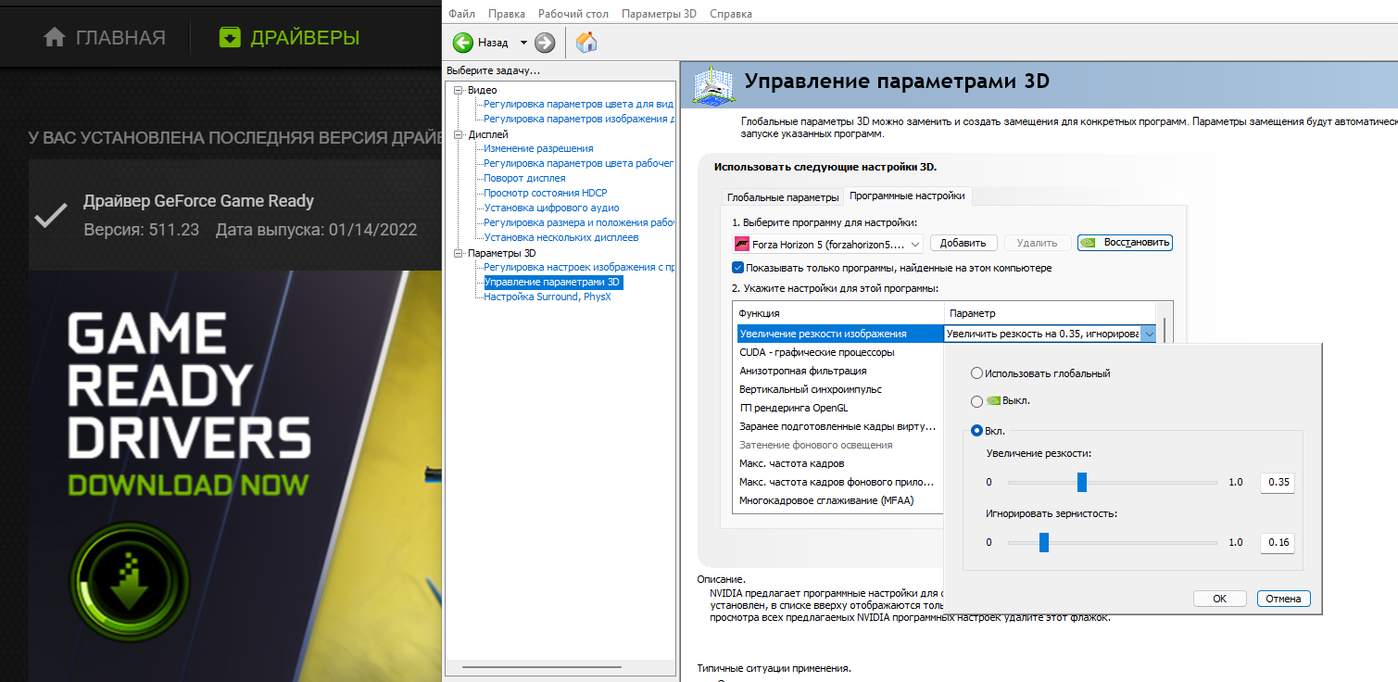Click the Параметр column header
The width and height of the screenshot is (1398, 682).
(1052, 313)
